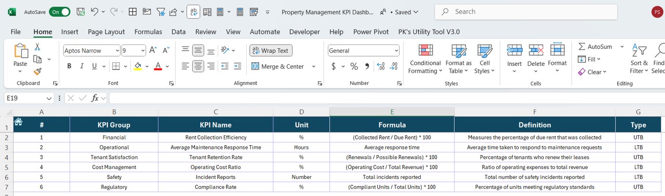Click Insert cells icon
The height and width of the screenshot is (196, 665).
click(514, 50)
